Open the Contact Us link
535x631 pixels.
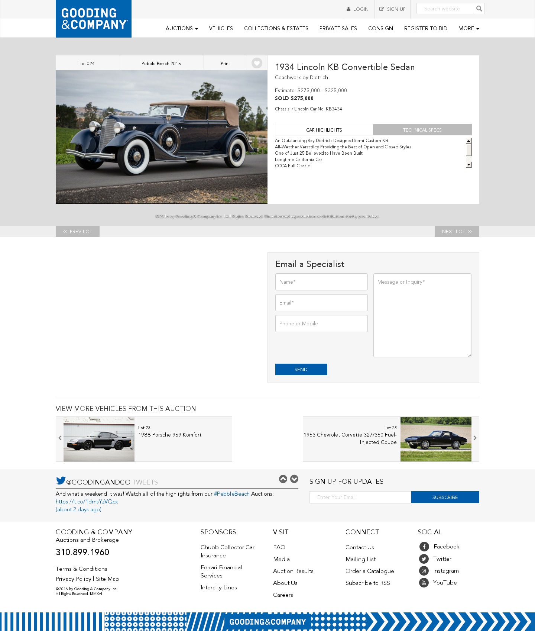click(x=360, y=547)
